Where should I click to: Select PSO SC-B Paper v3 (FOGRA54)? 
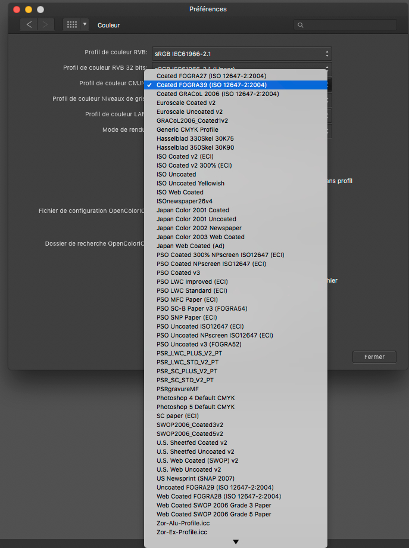pyautogui.click(x=236, y=309)
